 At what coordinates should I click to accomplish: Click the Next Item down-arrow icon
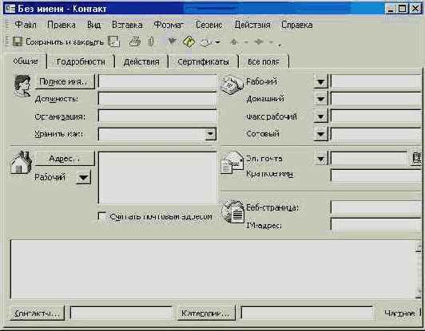(259, 42)
